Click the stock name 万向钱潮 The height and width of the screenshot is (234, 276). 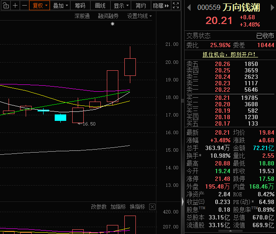pos(241,8)
